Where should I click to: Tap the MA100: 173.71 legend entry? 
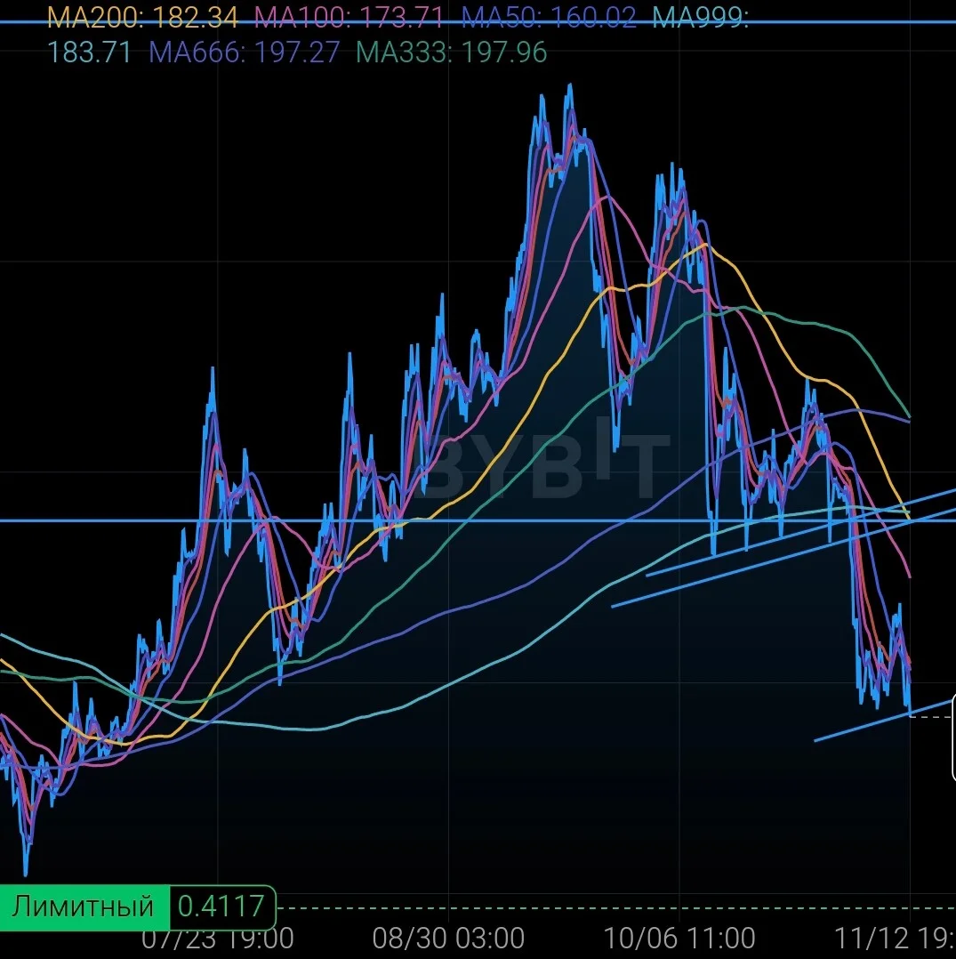coord(349,18)
